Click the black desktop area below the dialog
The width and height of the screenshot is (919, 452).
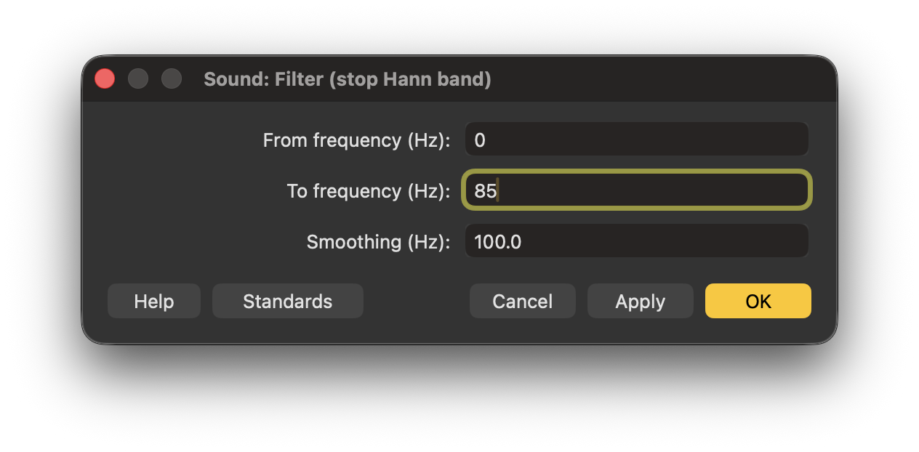point(459,400)
